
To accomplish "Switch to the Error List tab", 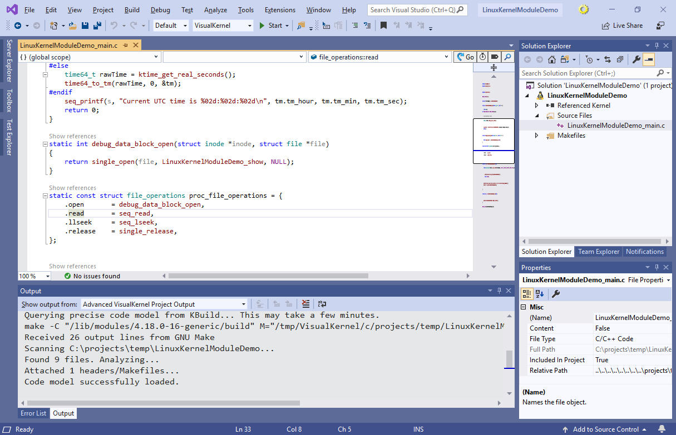I will 34,413.
